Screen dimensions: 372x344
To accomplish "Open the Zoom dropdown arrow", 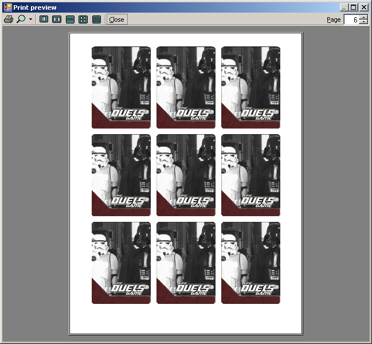I will (x=30, y=19).
